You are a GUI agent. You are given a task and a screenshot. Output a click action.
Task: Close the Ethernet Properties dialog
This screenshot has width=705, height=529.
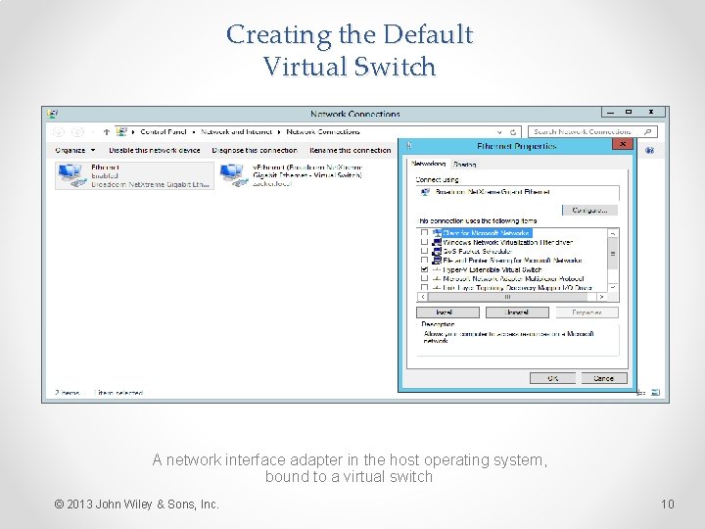[x=623, y=144]
